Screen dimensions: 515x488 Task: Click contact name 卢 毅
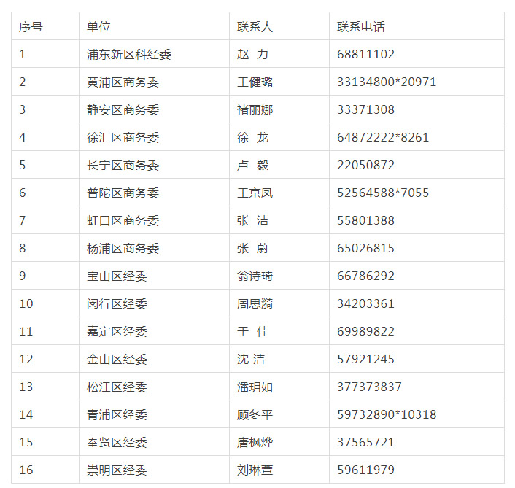point(252,165)
